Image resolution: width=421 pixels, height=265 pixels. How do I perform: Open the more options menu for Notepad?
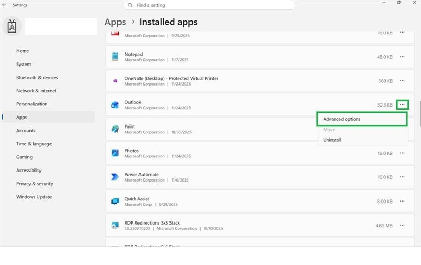click(402, 57)
